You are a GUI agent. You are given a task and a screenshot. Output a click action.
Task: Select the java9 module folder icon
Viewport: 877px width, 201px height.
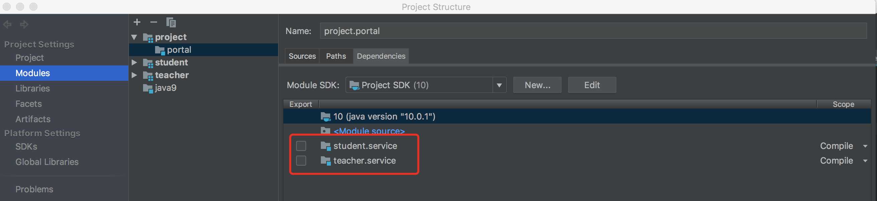coord(148,88)
